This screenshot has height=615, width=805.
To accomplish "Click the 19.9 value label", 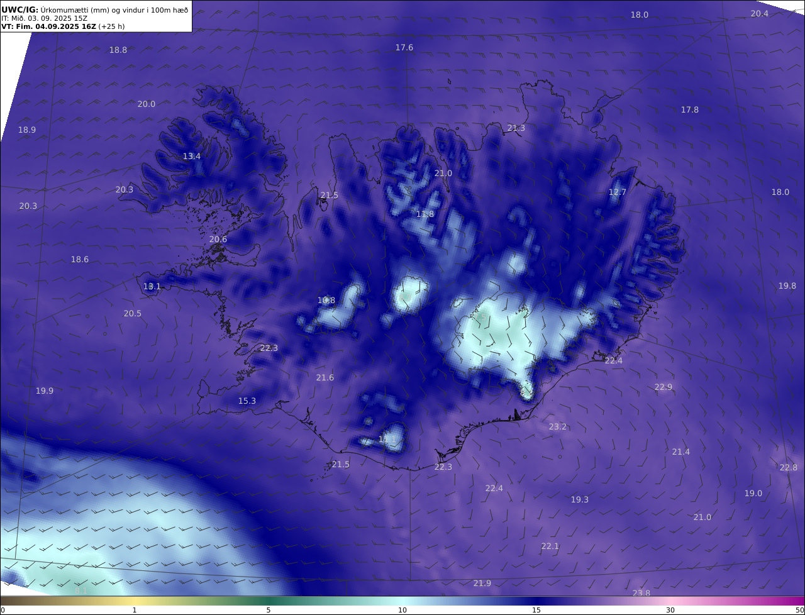I will [x=45, y=391].
